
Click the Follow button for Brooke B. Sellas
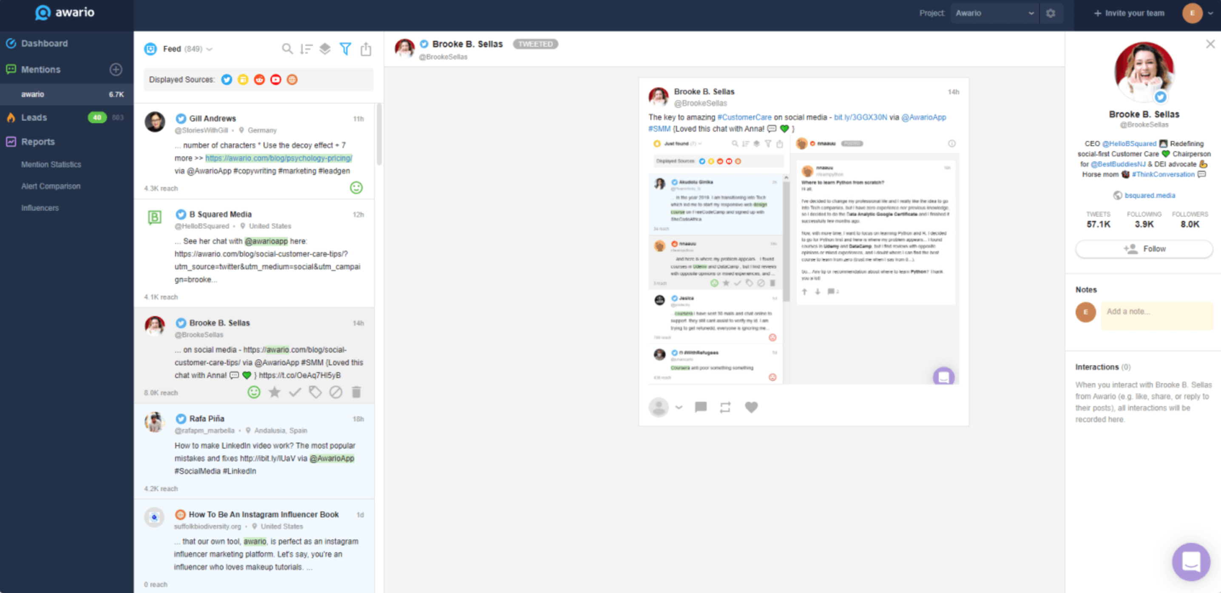pyautogui.click(x=1144, y=249)
